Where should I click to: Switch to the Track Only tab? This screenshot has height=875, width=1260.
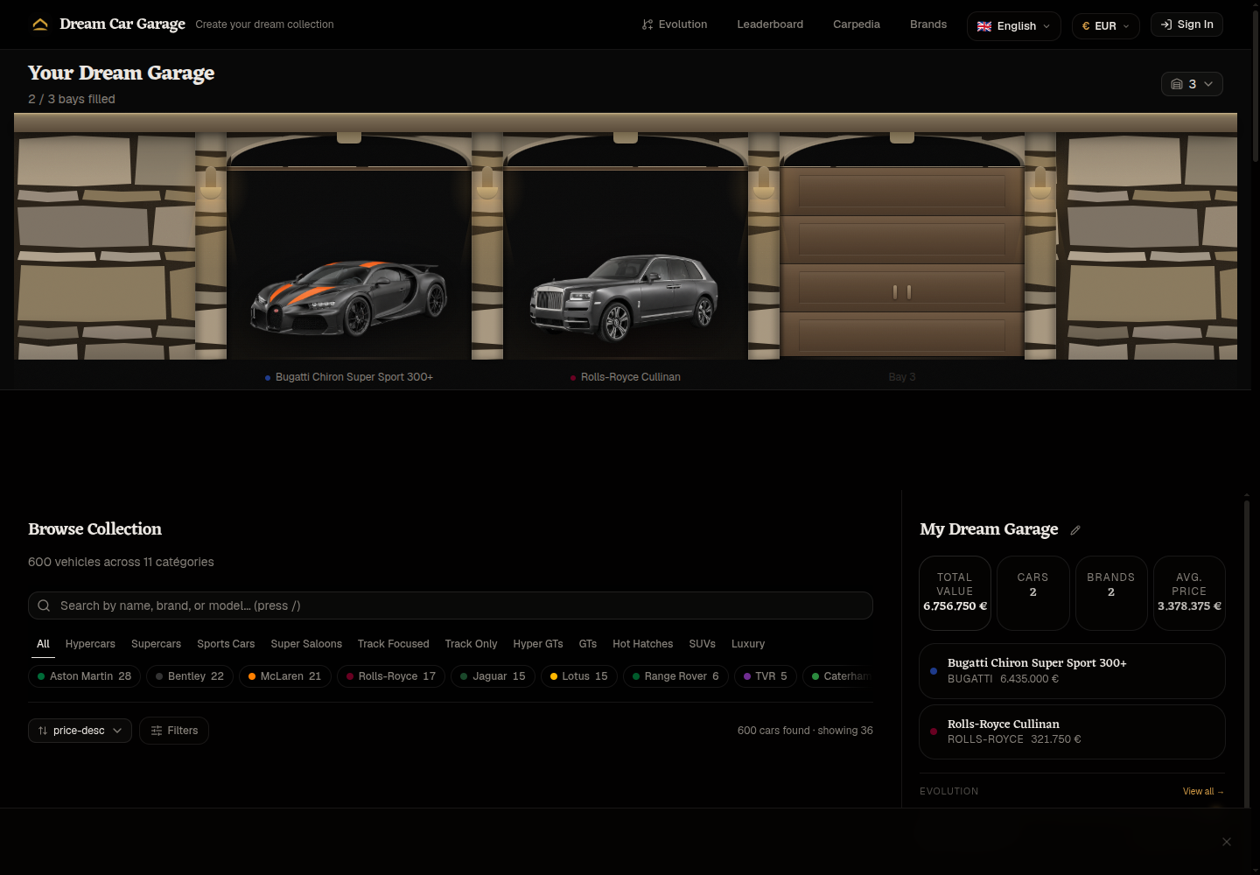471,644
